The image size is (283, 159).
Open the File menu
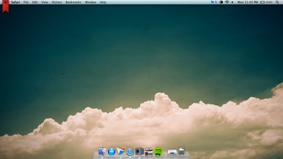[x=26, y=2]
